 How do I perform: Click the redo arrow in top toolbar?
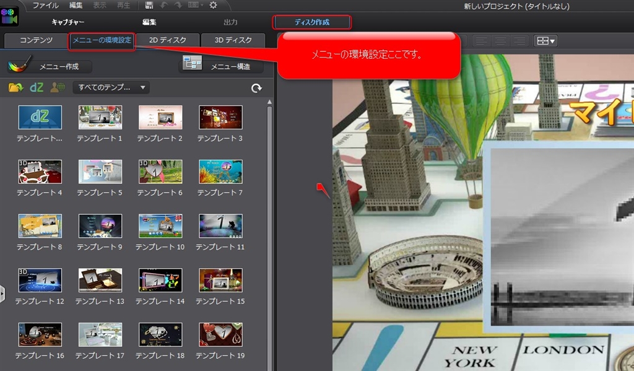click(178, 5)
